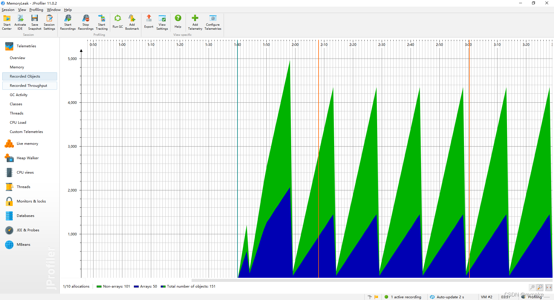Click the Arrays blue legend swatch
The image size is (554, 300).
(136, 286)
